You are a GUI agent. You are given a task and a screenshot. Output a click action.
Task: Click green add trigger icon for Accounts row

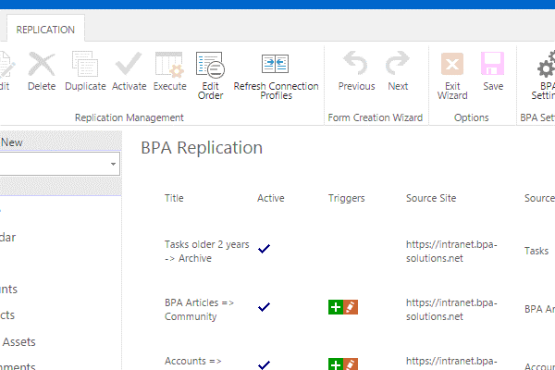click(336, 364)
